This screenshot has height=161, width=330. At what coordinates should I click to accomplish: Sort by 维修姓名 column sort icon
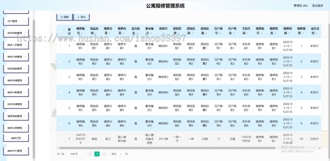click(275, 33)
